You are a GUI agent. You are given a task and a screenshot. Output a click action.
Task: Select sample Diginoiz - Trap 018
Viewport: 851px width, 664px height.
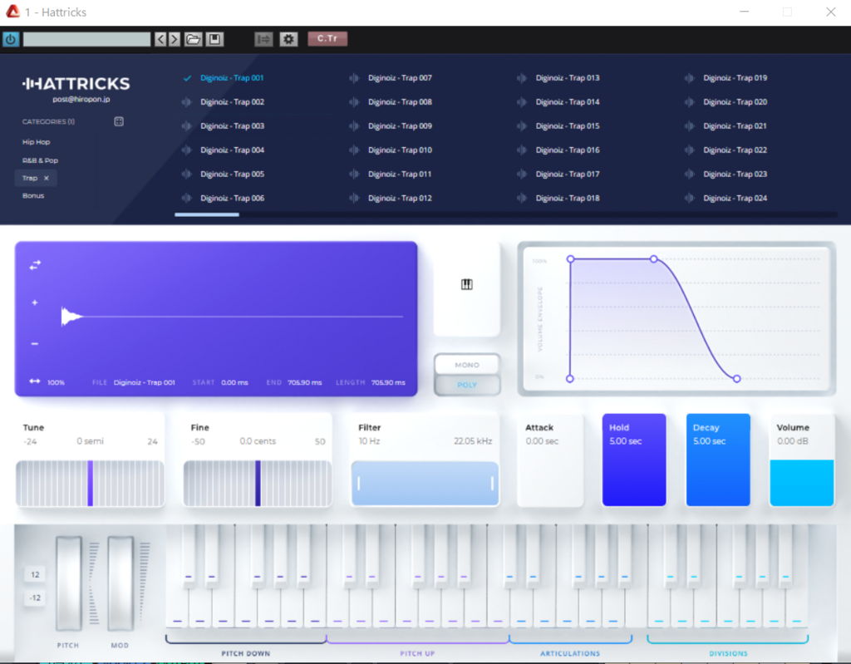point(568,198)
